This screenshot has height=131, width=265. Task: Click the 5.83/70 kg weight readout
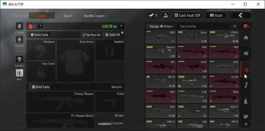(x=109, y=26)
